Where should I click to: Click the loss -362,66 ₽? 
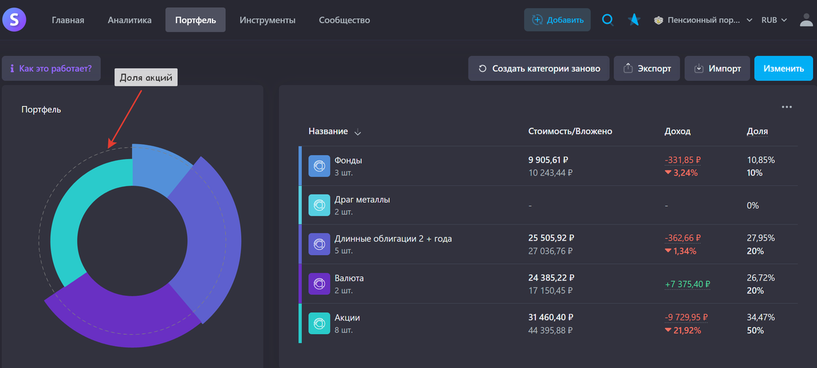(x=683, y=239)
